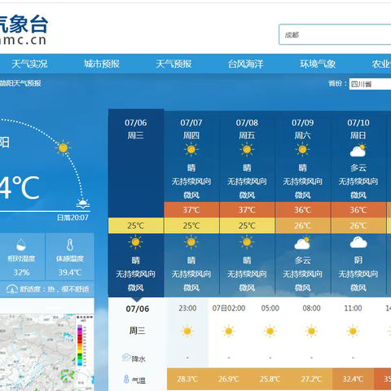Image resolution: width=391 pixels, height=391 pixels.
Task: Click the hourly sun icon at 23:00
Action: (187, 332)
